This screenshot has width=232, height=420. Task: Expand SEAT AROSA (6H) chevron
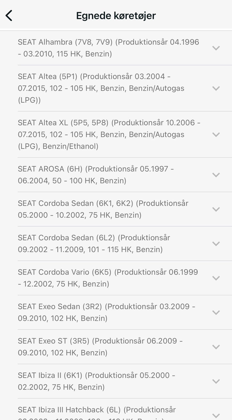(x=216, y=175)
